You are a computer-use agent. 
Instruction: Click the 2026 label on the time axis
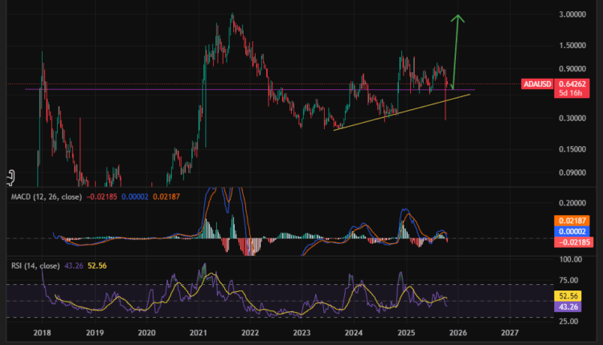click(457, 331)
